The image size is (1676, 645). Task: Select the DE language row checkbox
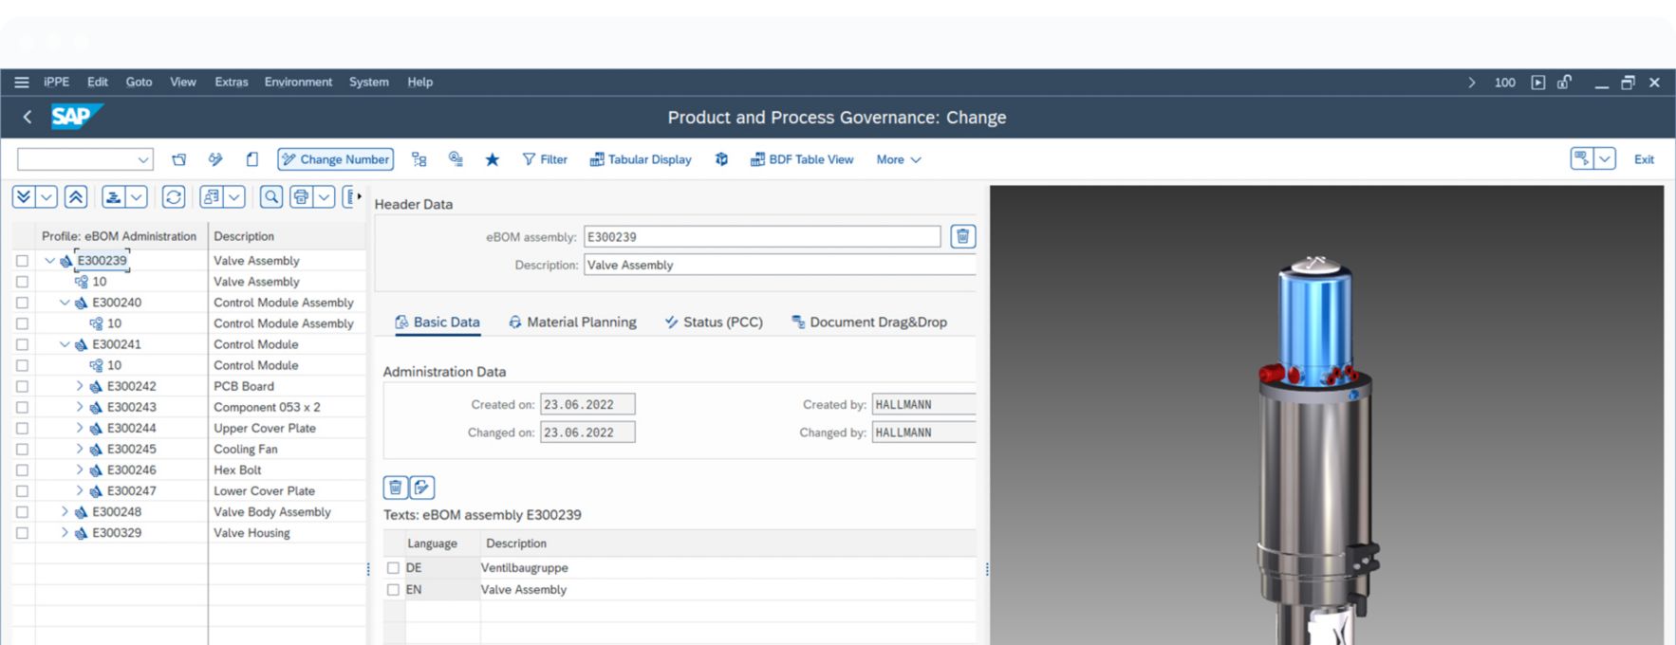click(393, 567)
